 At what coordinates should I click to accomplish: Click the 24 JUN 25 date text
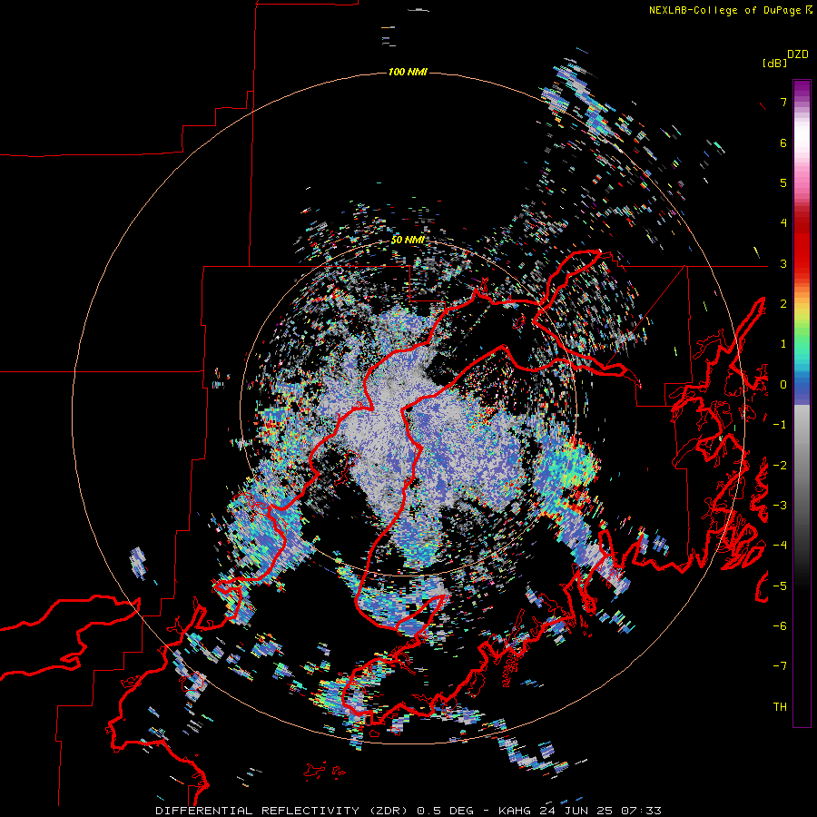(576, 811)
